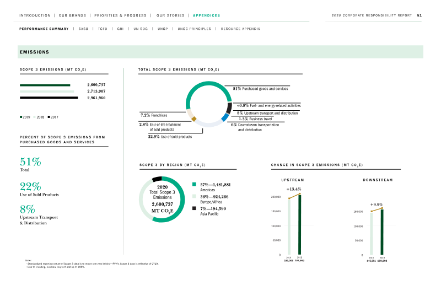The image size is (441, 285).
Task: Click the 2020 Total Scope 3 Emissions donut center
Action: click(162, 199)
